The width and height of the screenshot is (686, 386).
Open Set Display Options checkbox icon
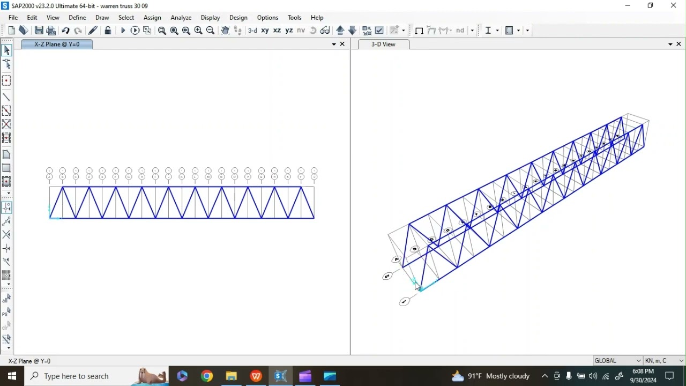click(x=379, y=31)
